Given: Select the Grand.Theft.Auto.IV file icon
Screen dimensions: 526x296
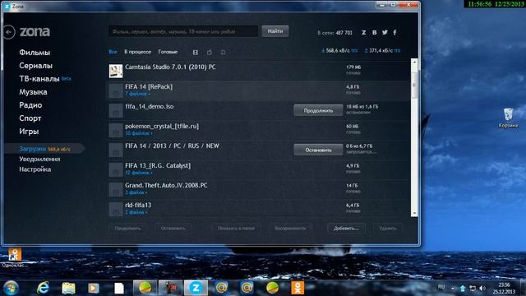Looking at the screenshot, I should (116, 189).
